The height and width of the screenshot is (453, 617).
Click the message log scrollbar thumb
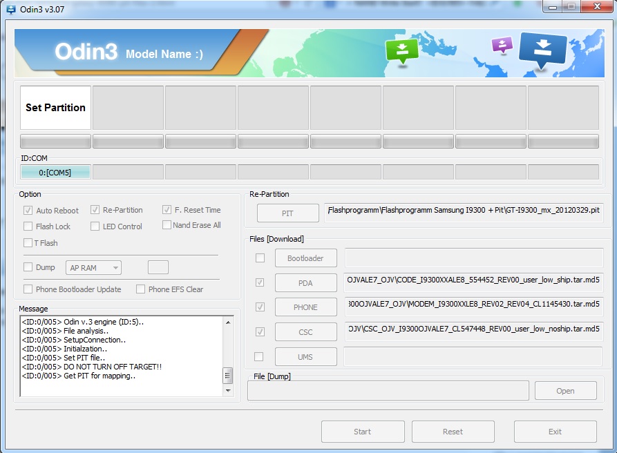coord(227,376)
